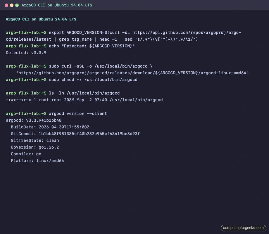
Task: Click the GitCommit hash line
Action: pos(75,134)
